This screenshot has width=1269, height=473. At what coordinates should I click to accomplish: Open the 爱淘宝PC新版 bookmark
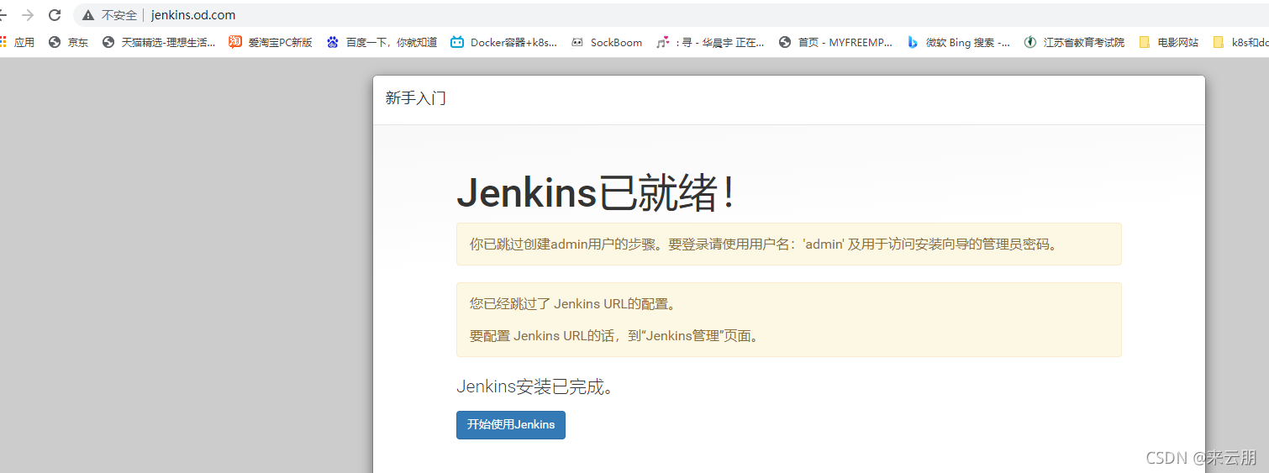[271, 42]
